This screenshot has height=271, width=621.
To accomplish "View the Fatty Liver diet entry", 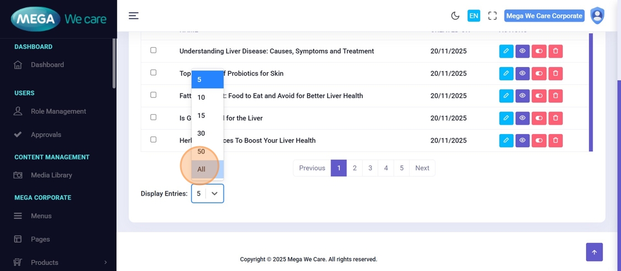I will click(x=522, y=96).
